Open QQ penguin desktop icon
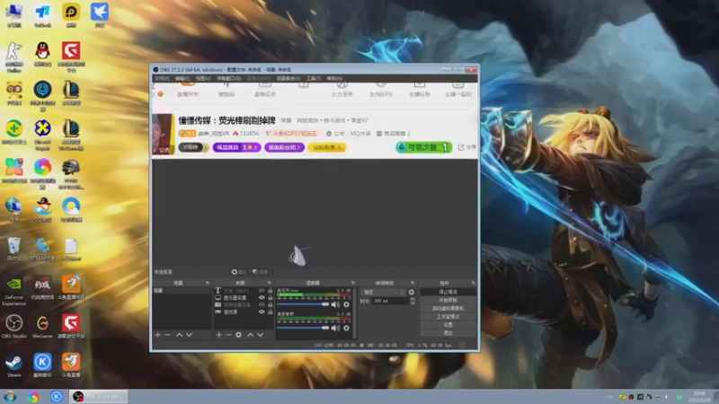The height and width of the screenshot is (404, 719). click(42, 54)
